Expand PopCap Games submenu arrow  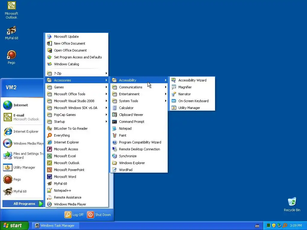tap(106, 115)
